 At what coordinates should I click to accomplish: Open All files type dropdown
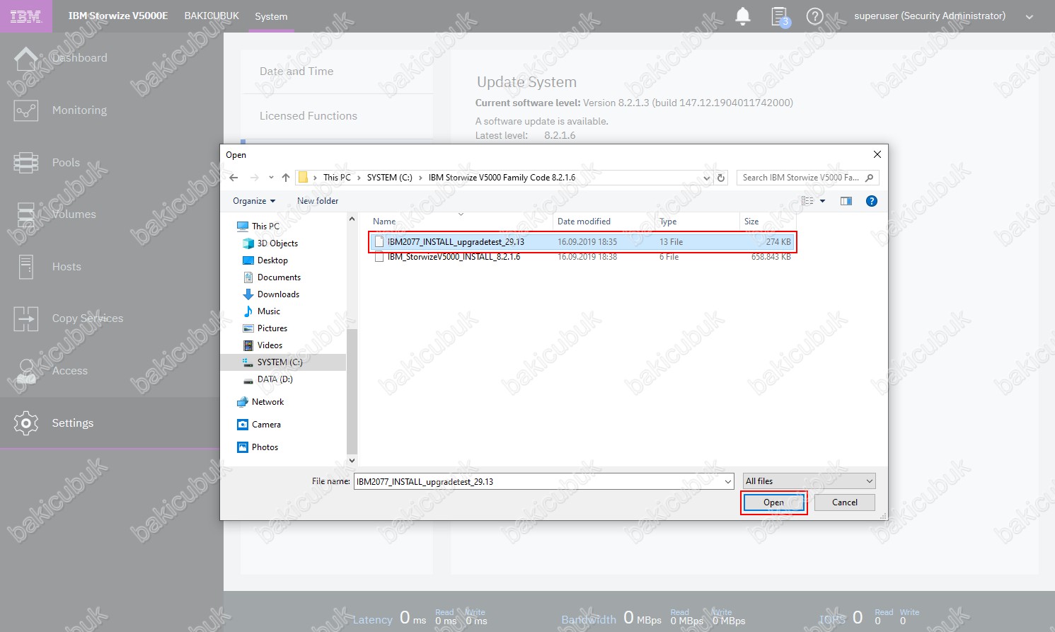tap(809, 481)
